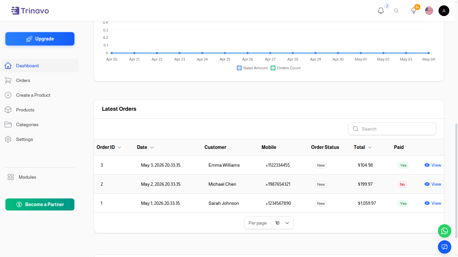458x257 pixels.
Task: Click the page vertical scrollbar
Action: [456, 181]
